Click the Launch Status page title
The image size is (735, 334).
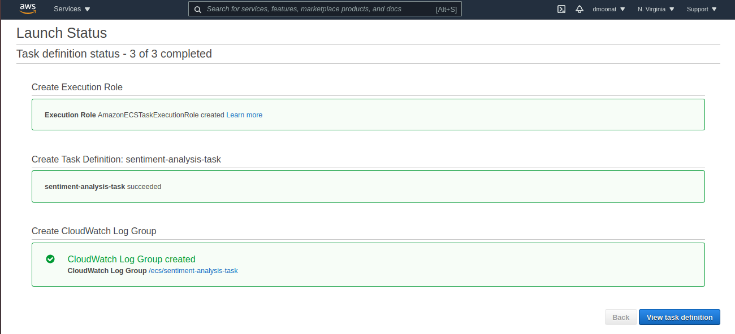click(62, 33)
